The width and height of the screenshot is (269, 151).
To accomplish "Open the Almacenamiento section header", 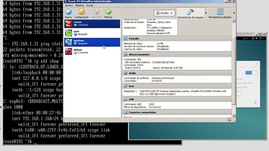I will (x=177, y=55).
